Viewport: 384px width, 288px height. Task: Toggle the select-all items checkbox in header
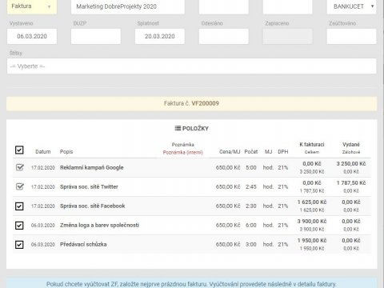[19, 150]
